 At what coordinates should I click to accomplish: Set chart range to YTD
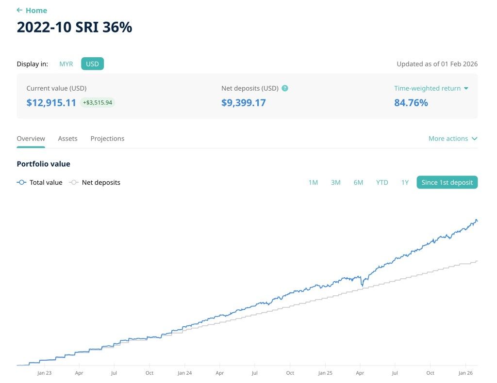pos(382,182)
